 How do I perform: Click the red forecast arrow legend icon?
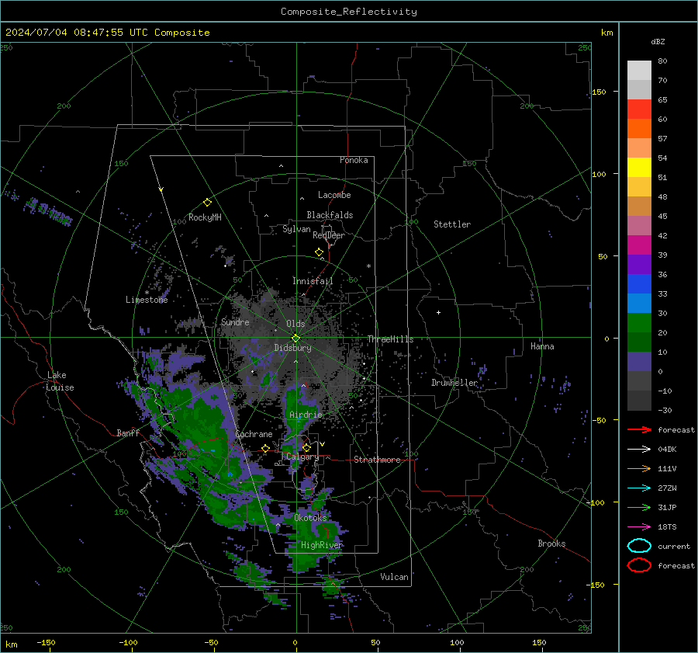pos(639,429)
